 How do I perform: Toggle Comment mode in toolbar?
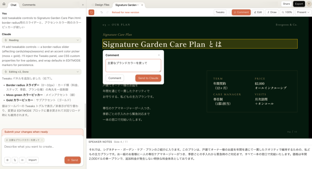click(241, 12)
